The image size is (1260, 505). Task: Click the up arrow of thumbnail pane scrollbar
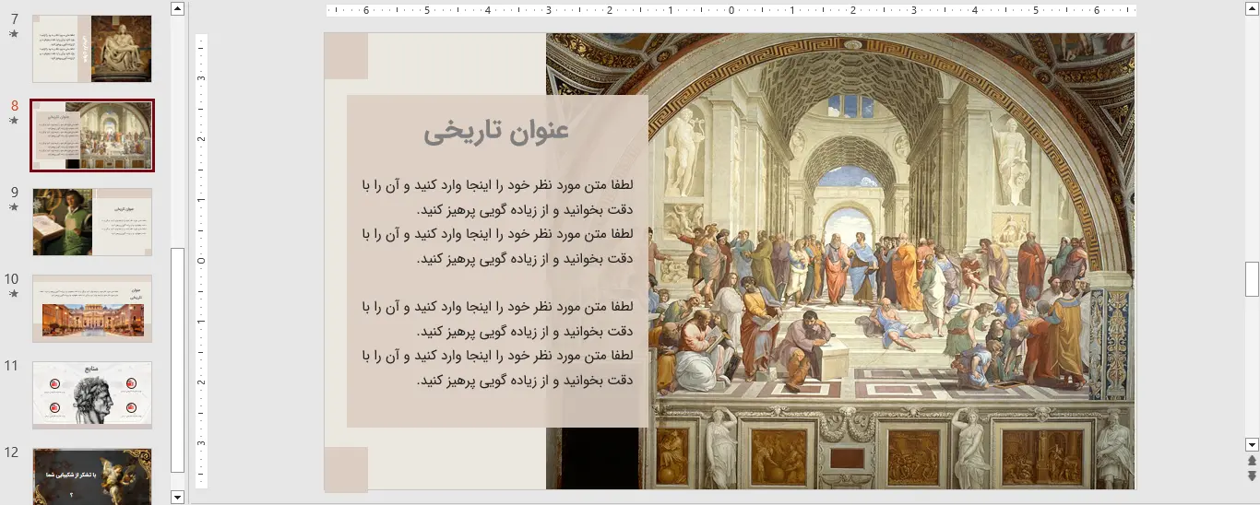[x=178, y=8]
